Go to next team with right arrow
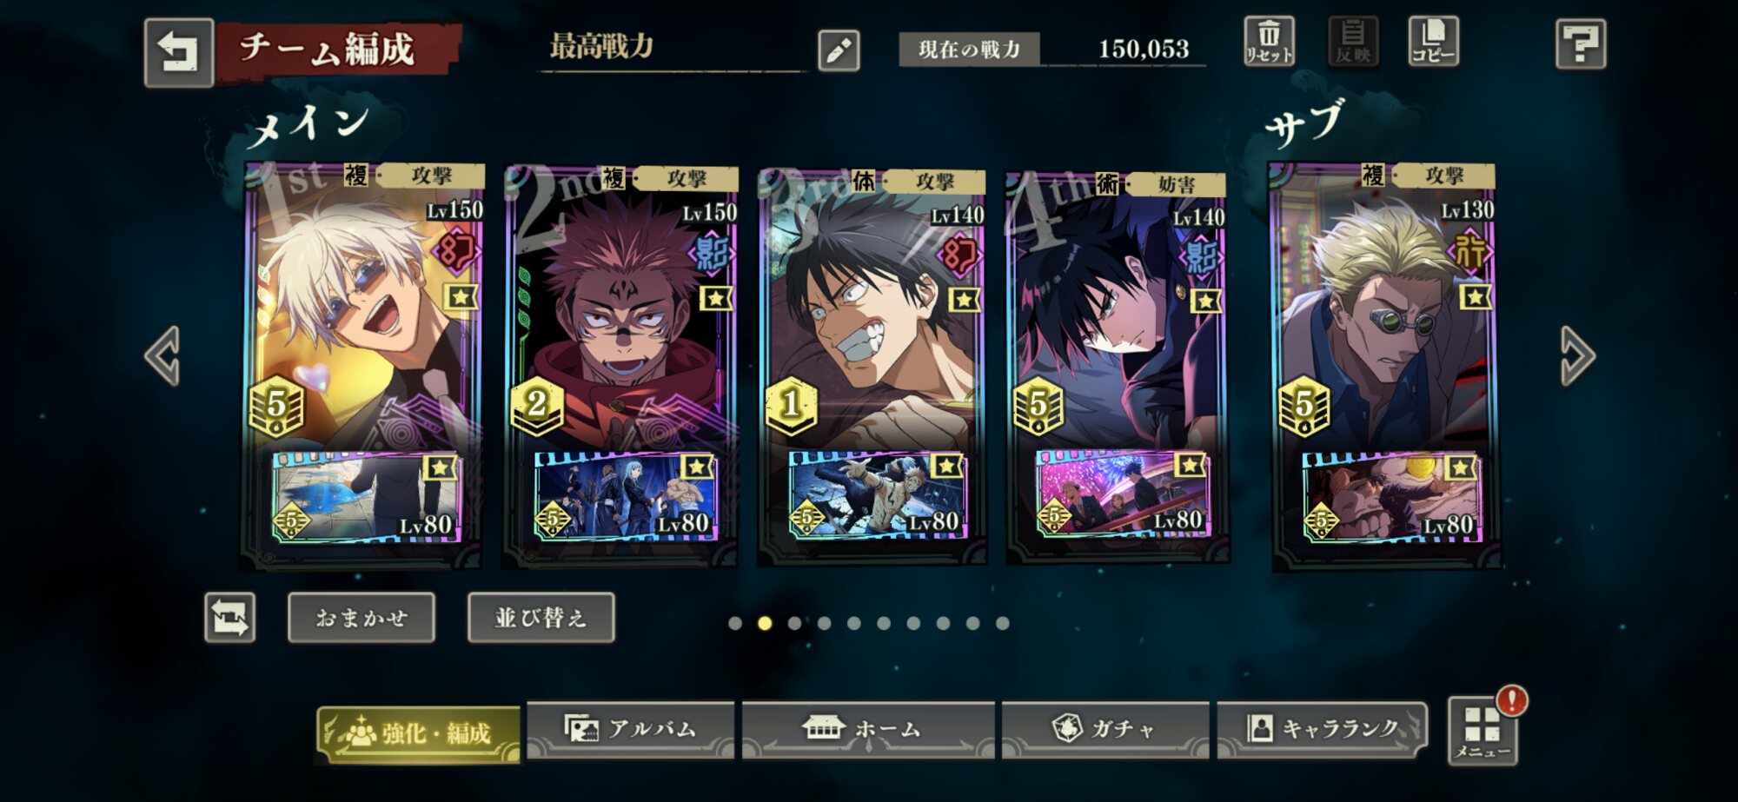This screenshot has height=802, width=1738. (1577, 355)
